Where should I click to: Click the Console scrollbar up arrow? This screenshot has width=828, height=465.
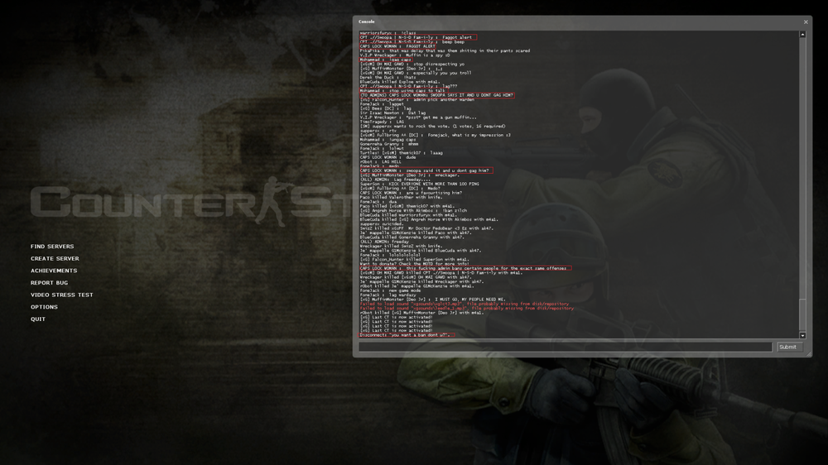(x=802, y=34)
